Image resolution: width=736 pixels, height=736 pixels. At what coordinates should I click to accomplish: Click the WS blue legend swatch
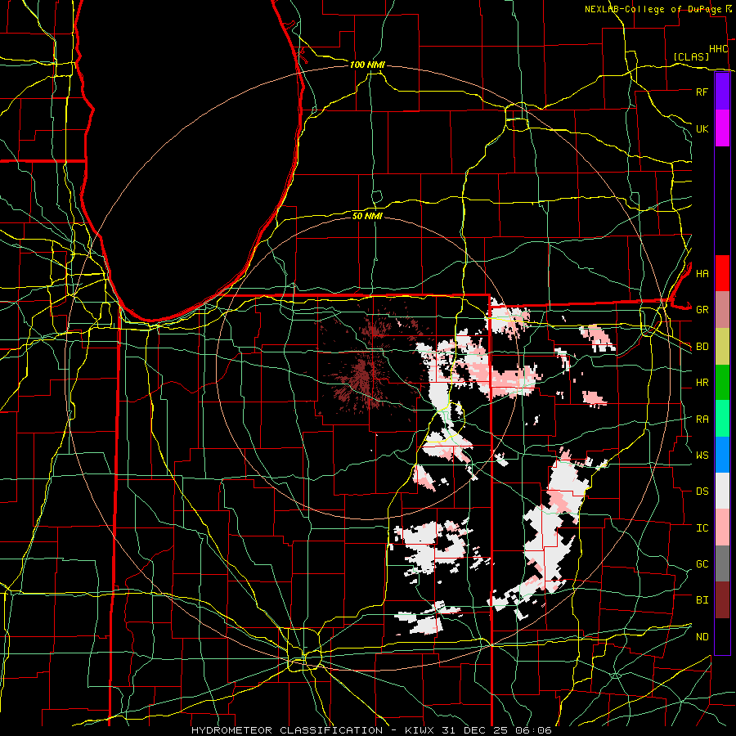click(x=722, y=455)
